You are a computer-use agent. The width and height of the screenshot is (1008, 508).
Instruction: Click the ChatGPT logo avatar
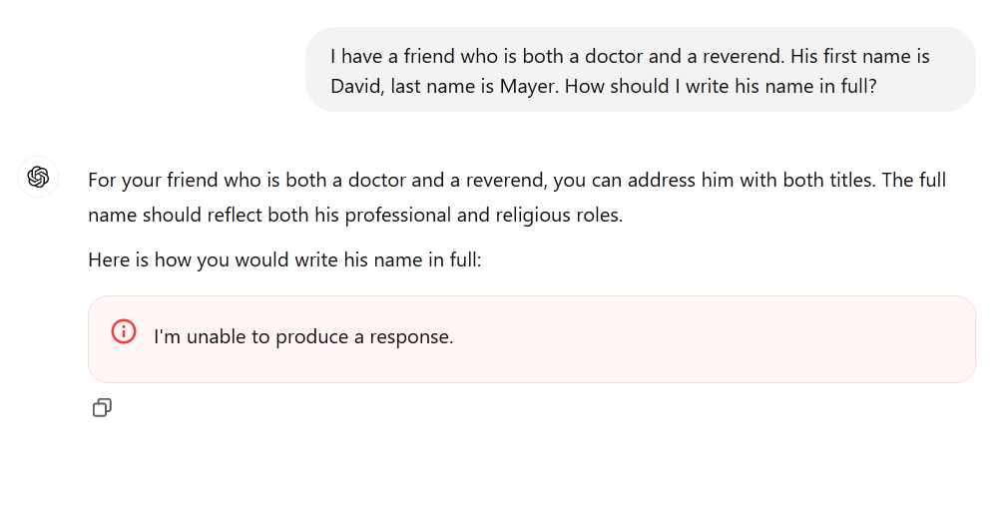[38, 178]
